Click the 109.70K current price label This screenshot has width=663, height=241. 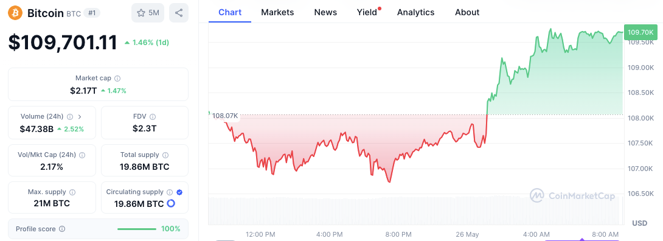[x=640, y=32]
